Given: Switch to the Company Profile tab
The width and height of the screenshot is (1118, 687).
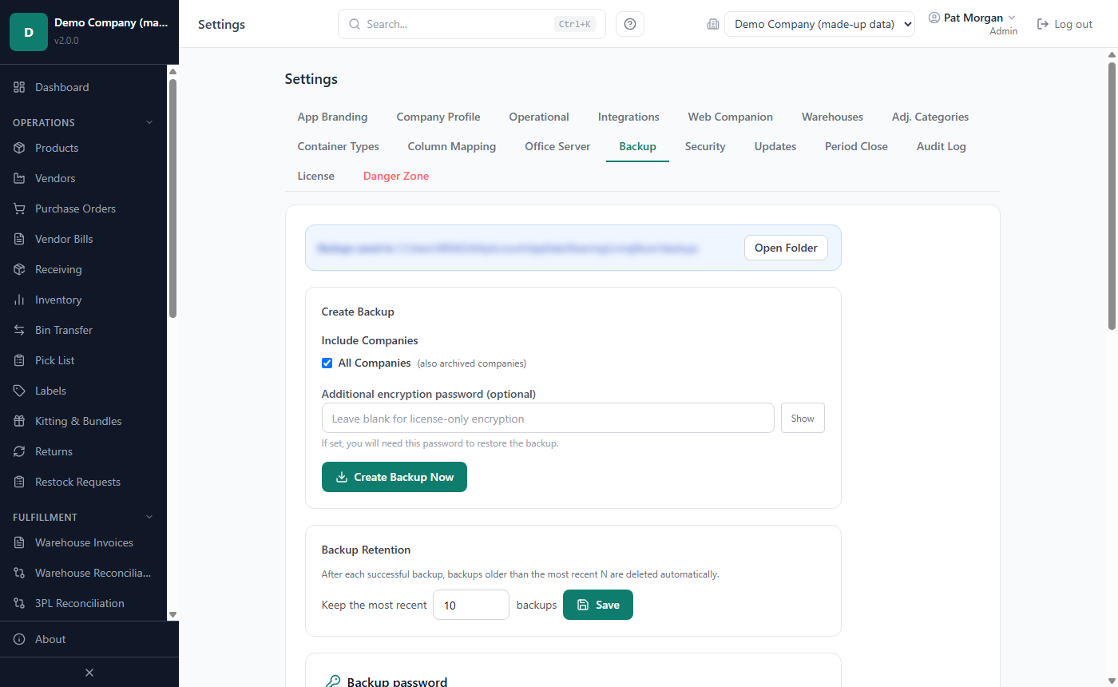Looking at the screenshot, I should pyautogui.click(x=438, y=117).
